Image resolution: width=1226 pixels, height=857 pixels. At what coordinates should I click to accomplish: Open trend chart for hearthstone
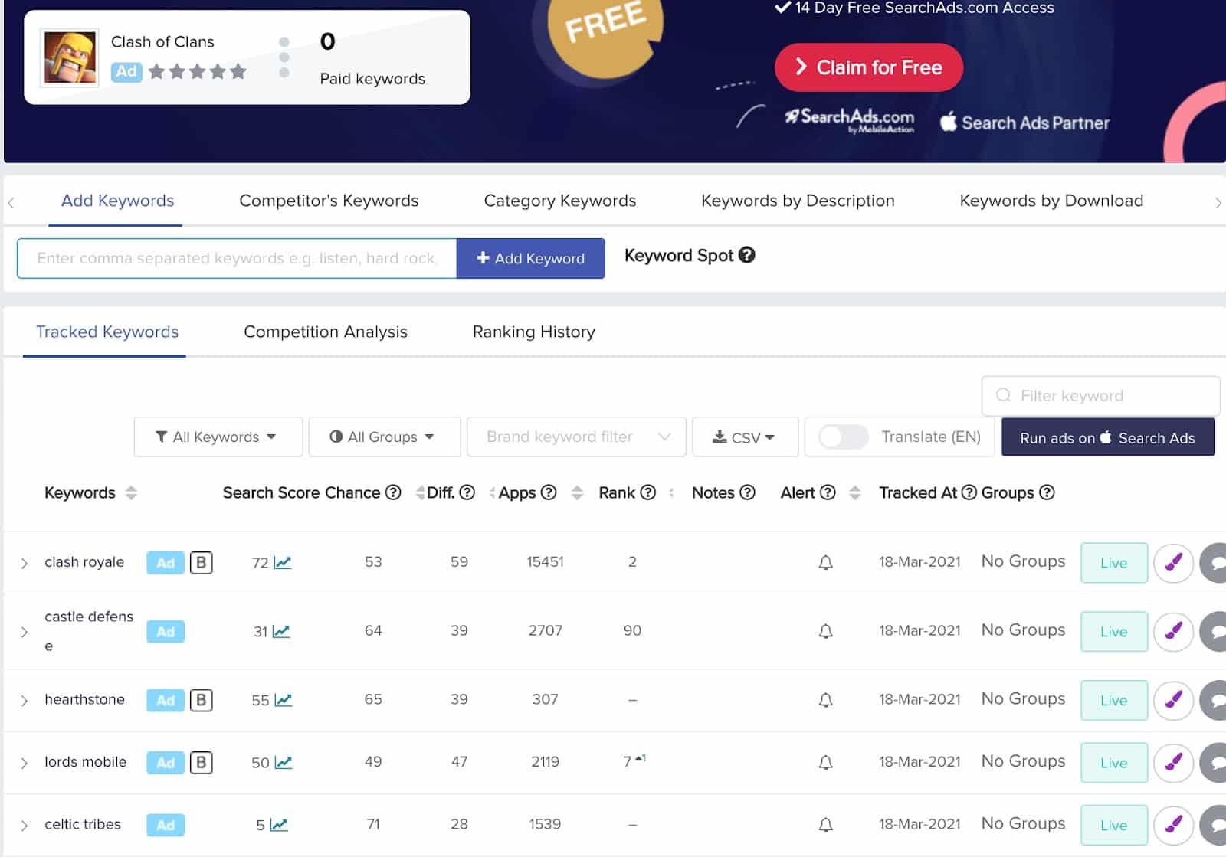(284, 700)
